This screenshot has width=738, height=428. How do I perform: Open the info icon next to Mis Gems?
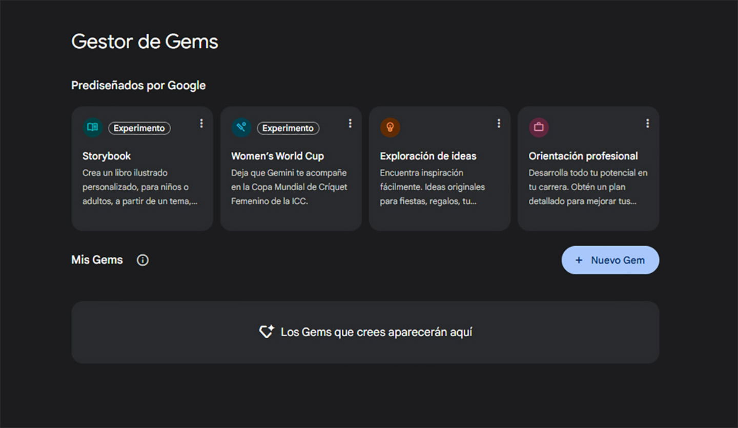pos(142,260)
